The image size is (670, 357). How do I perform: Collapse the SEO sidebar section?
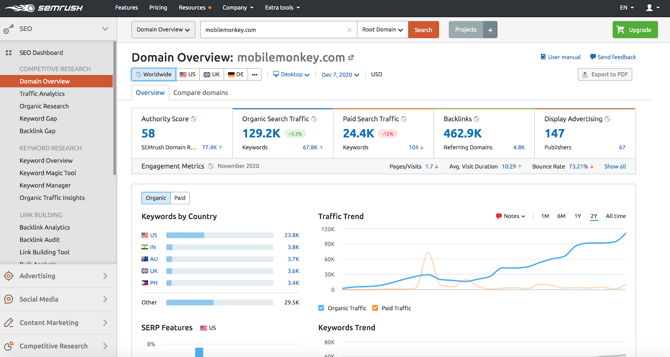[105, 29]
